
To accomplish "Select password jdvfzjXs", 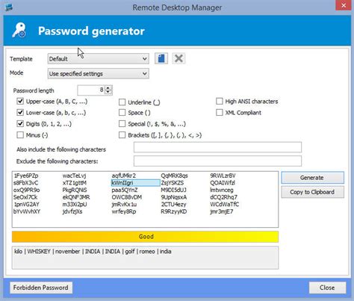I will pos(72,212).
